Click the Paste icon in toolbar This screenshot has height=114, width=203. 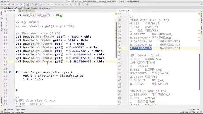[28, 4]
